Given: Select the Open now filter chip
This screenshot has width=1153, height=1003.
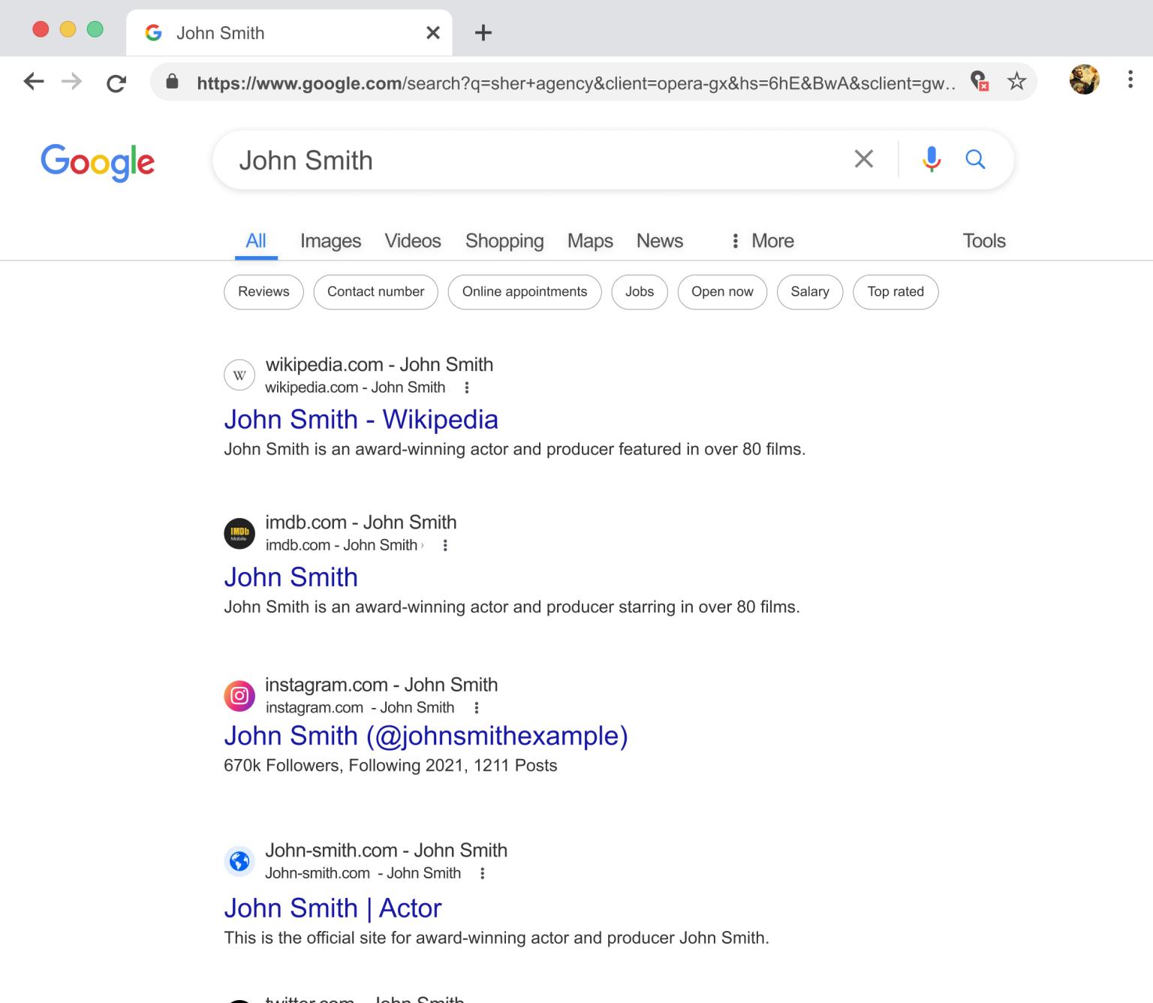Looking at the screenshot, I should (x=721, y=292).
